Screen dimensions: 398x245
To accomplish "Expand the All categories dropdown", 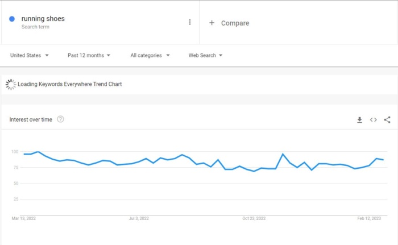I will pos(150,55).
